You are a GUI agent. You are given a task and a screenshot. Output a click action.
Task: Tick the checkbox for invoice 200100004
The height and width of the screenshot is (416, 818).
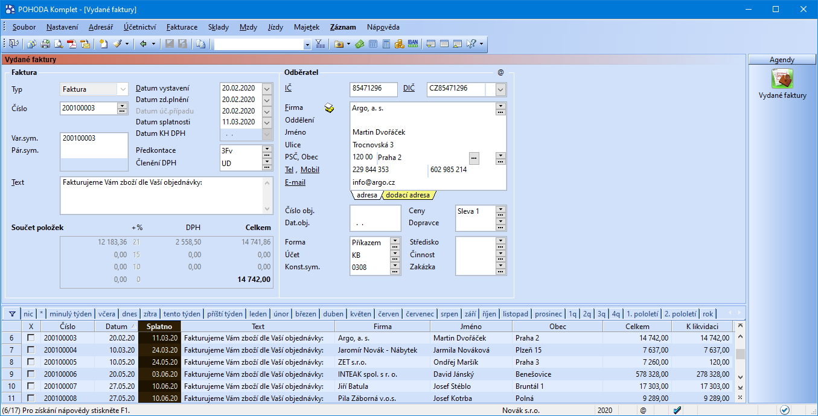(31, 350)
